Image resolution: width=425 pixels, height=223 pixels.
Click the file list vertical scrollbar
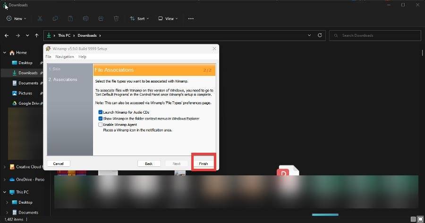pos(422,53)
